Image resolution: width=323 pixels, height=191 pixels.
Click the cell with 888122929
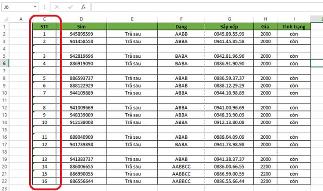coord(81,85)
